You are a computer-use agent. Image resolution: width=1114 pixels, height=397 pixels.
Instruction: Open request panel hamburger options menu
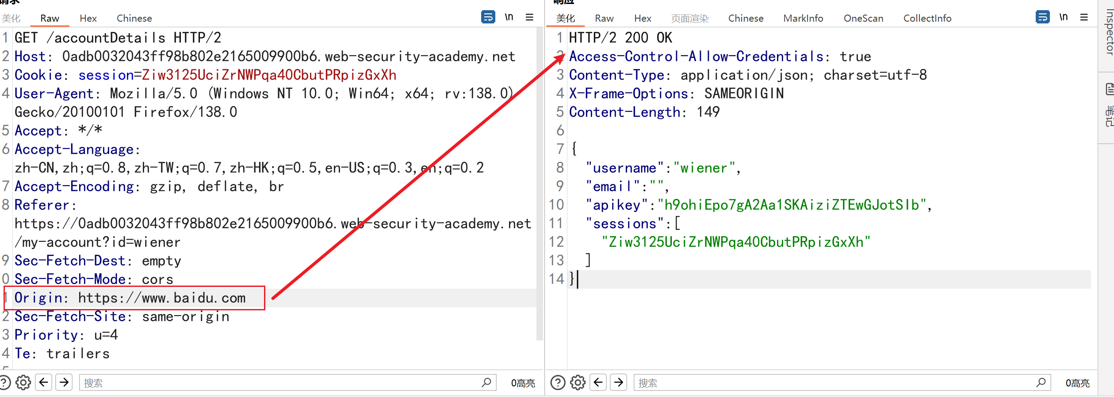coord(529,17)
